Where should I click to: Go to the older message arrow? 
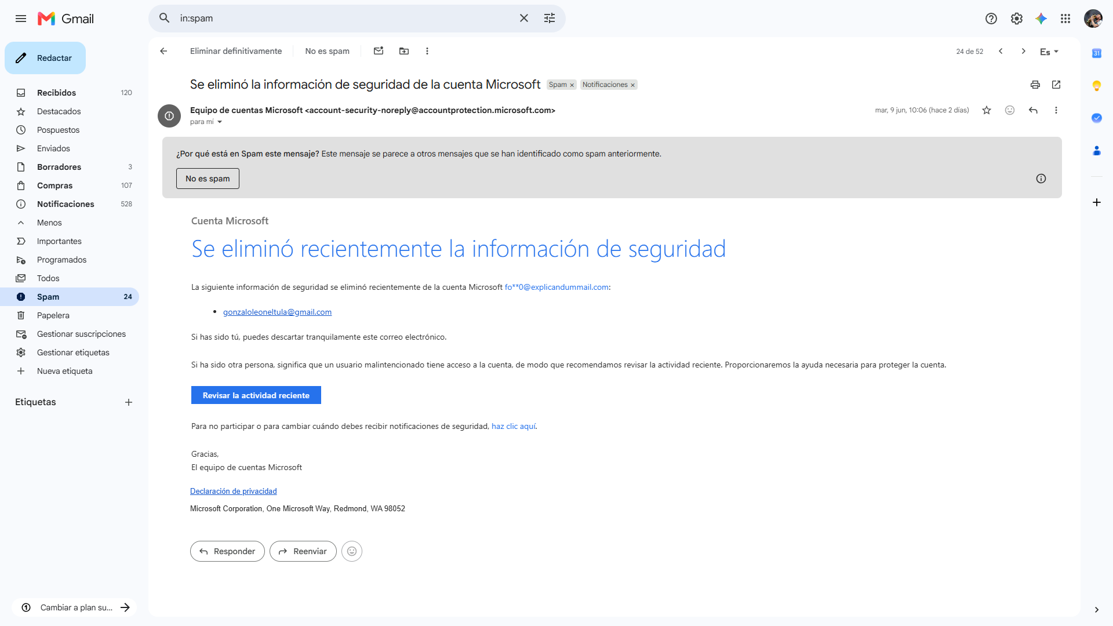[1024, 51]
